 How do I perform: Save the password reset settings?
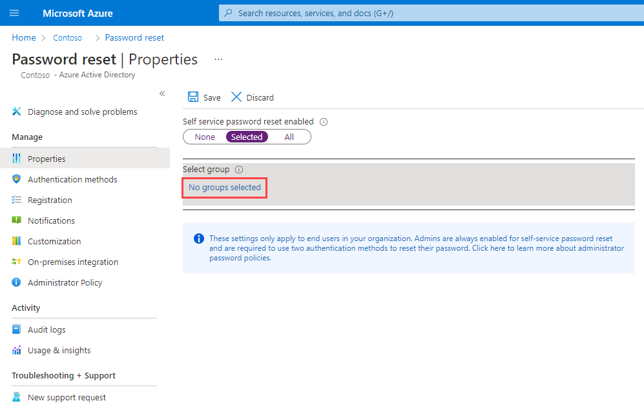(x=203, y=97)
